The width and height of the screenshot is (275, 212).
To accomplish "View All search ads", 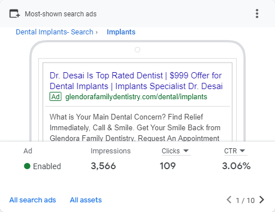I will pos(33,200).
